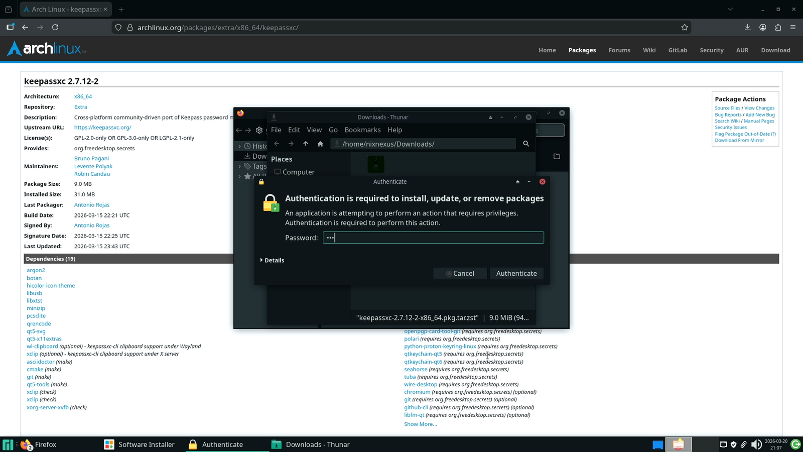Open Thunar Bookmarks menu
The width and height of the screenshot is (803, 452).
(x=362, y=130)
